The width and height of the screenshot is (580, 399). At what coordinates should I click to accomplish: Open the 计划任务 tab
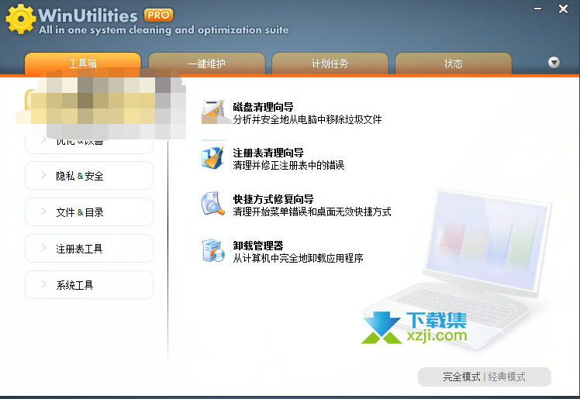coord(330,64)
